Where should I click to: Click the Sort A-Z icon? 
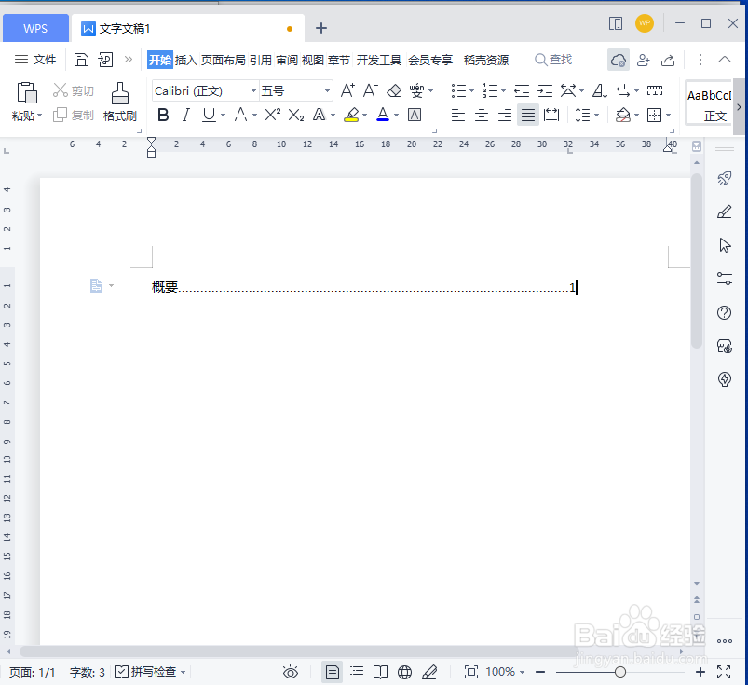pos(600,90)
